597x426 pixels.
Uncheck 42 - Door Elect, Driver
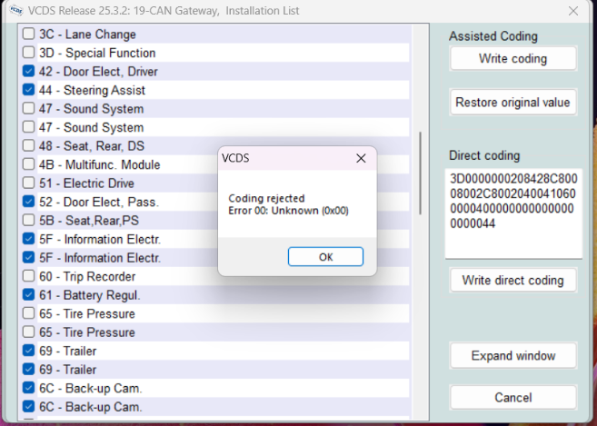29,72
